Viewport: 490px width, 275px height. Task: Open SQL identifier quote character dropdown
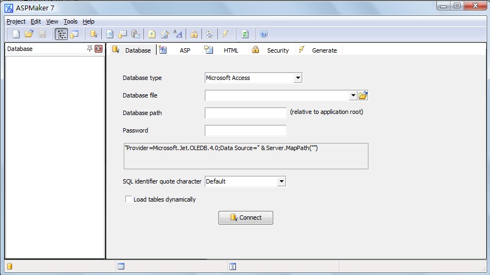pos(281,181)
